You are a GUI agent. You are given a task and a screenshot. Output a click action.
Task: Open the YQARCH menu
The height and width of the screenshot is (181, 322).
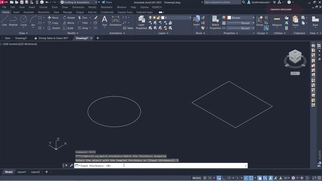[156, 7]
